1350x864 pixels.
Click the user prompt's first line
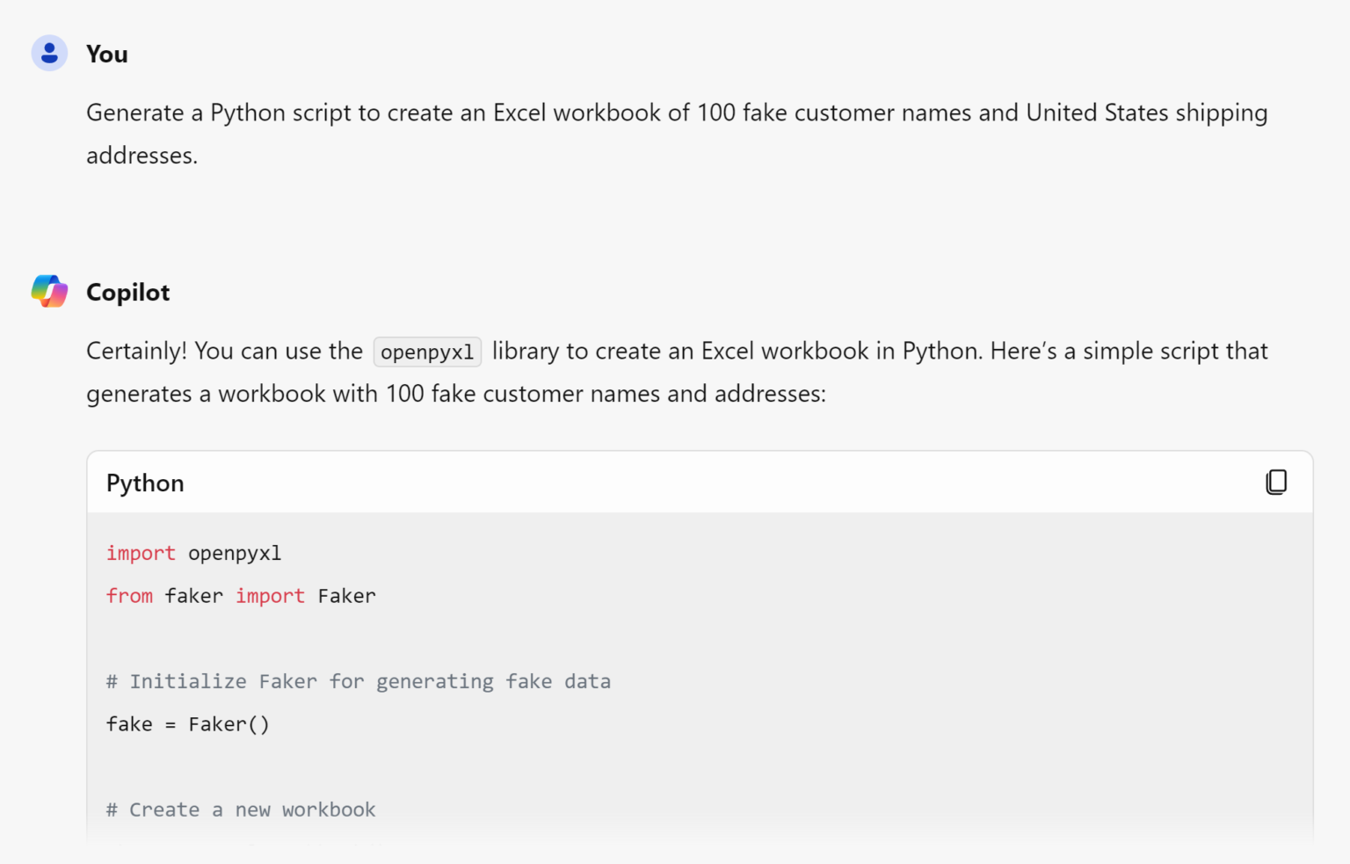[676, 113]
